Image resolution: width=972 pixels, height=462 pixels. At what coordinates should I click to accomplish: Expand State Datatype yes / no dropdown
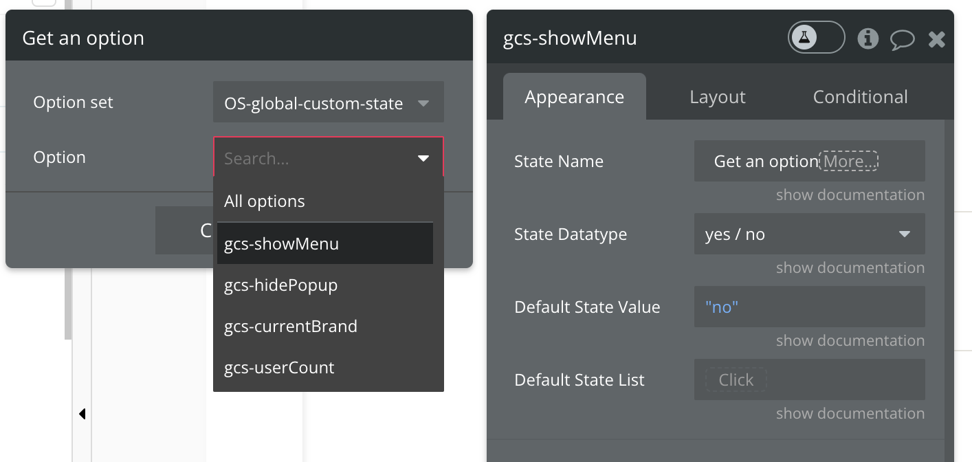[x=808, y=234]
